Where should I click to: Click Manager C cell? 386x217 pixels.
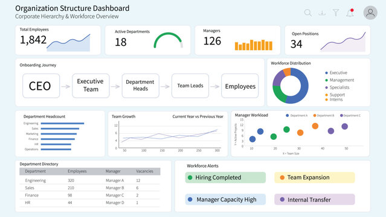coord(115,195)
